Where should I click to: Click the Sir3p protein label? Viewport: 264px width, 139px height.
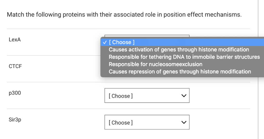[x=15, y=120]
